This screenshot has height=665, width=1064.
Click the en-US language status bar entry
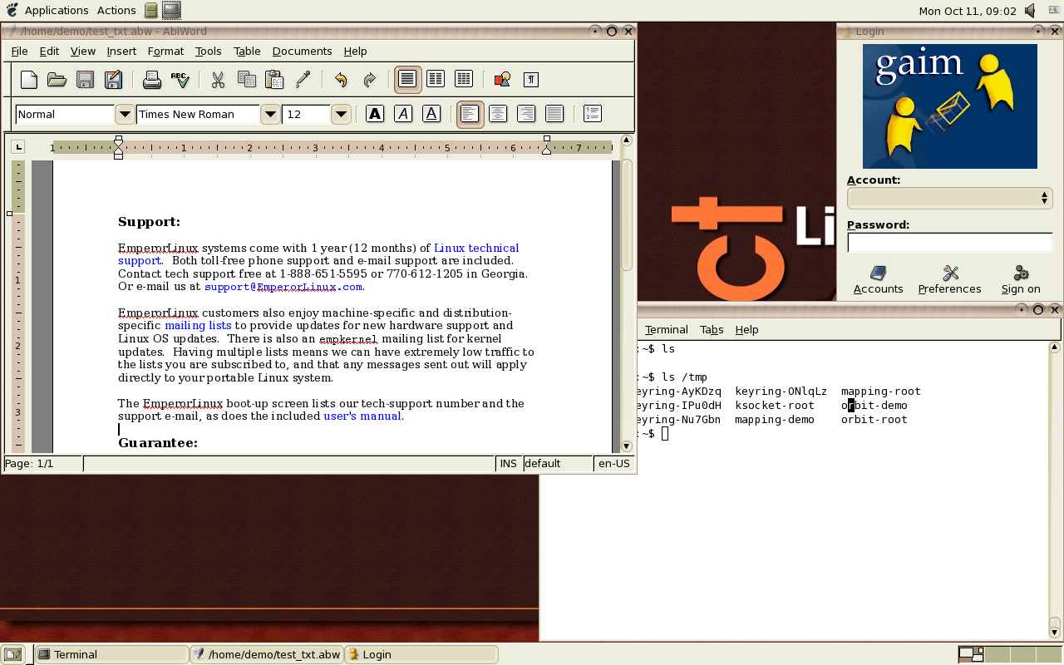coord(614,463)
